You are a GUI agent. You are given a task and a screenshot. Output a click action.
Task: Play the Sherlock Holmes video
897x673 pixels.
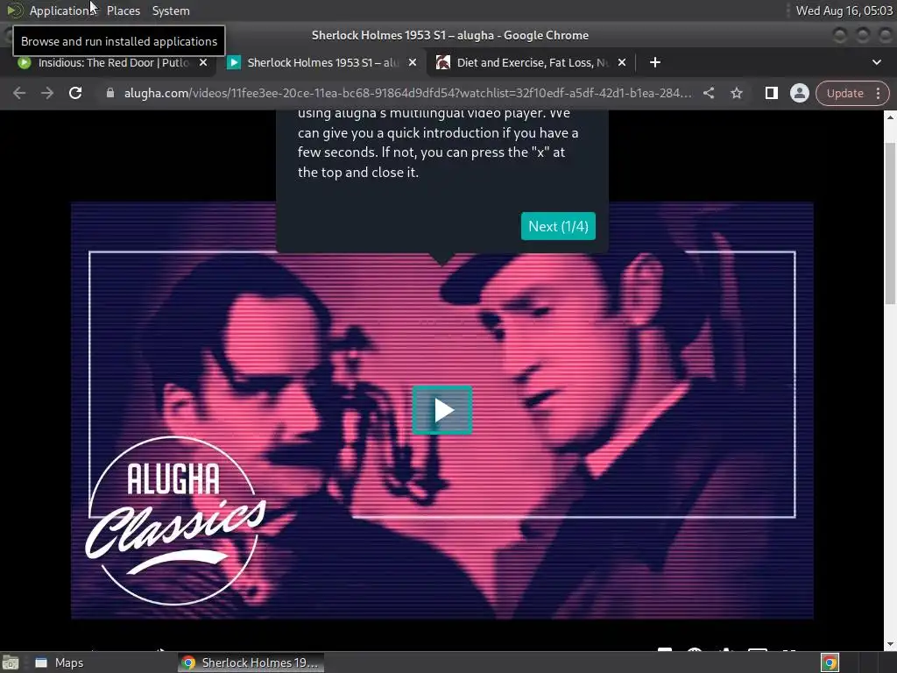[x=442, y=410]
